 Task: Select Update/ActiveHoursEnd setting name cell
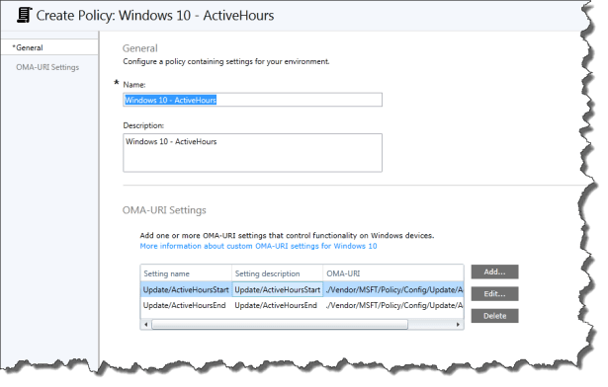click(186, 306)
